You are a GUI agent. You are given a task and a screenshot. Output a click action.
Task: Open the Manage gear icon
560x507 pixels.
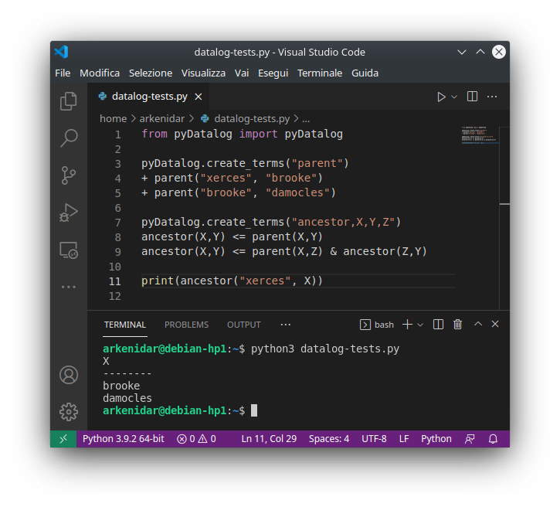[x=69, y=412]
